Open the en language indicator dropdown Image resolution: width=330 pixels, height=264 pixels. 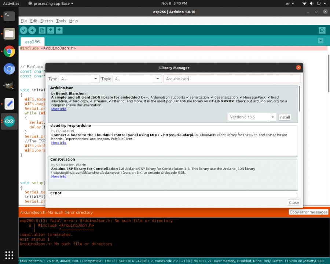click(x=290, y=4)
